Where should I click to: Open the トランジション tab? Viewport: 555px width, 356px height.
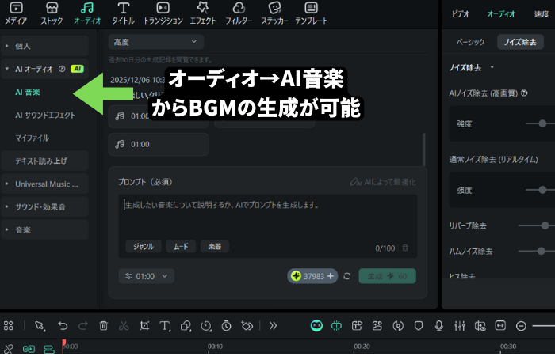(x=163, y=13)
